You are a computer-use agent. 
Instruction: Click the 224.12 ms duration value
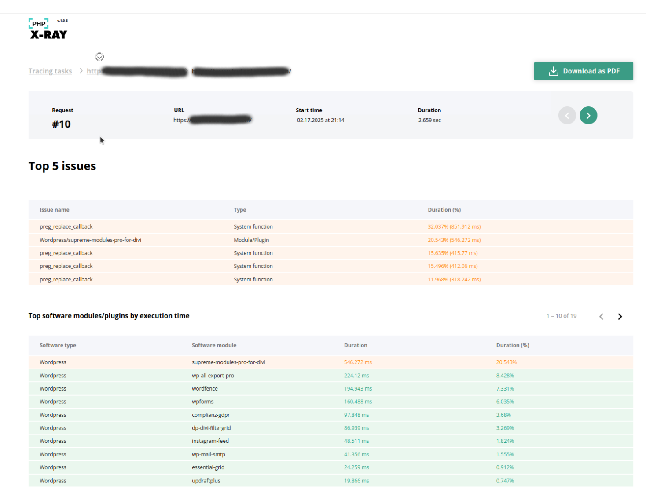[x=356, y=376]
